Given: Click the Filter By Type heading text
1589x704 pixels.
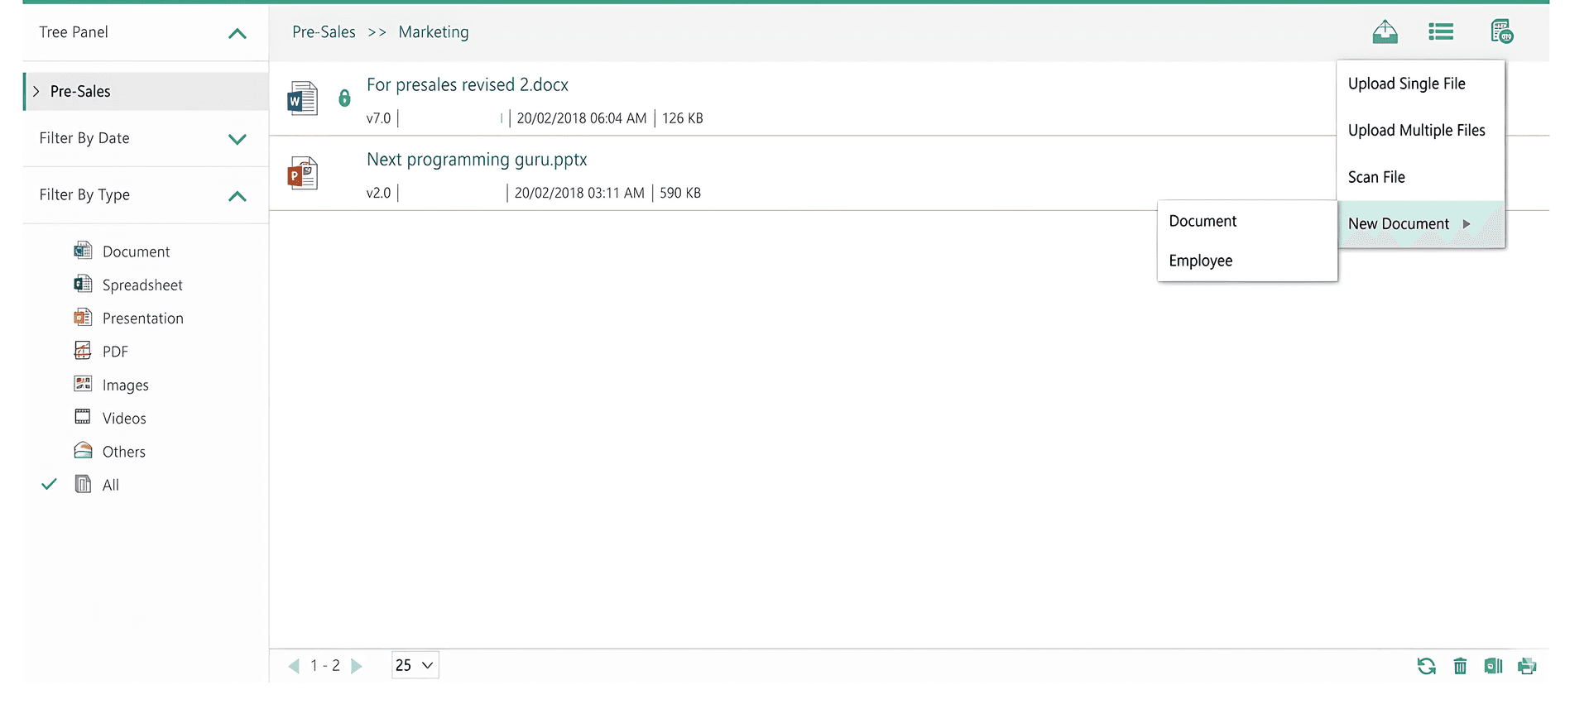Looking at the screenshot, I should [x=84, y=195].
